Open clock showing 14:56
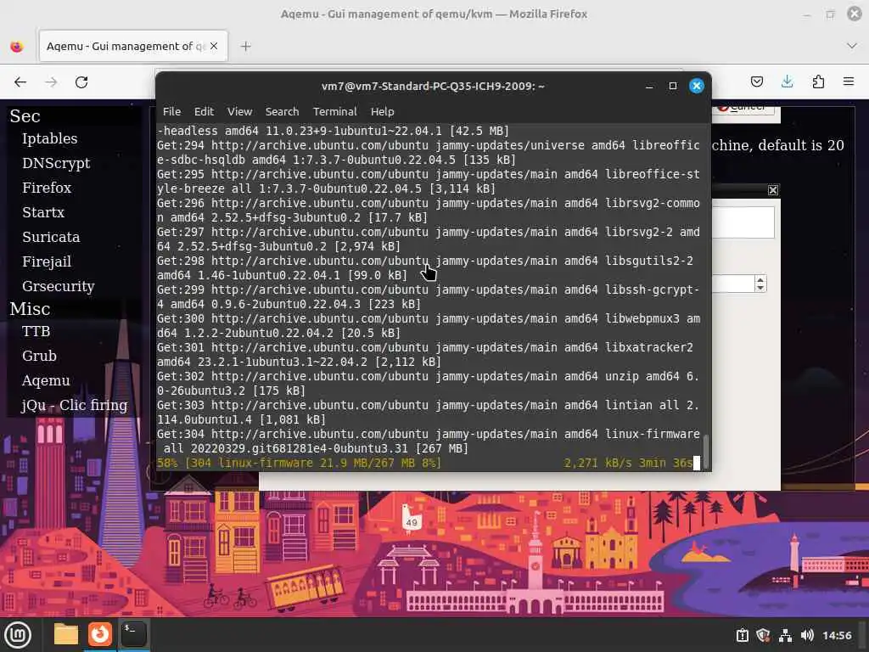The height and width of the screenshot is (652, 869). tap(836, 635)
